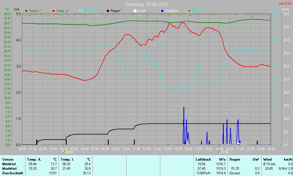The height and width of the screenshot is (176, 293).
Task: Click the pressure value '1019.3'
Action: 221,169
